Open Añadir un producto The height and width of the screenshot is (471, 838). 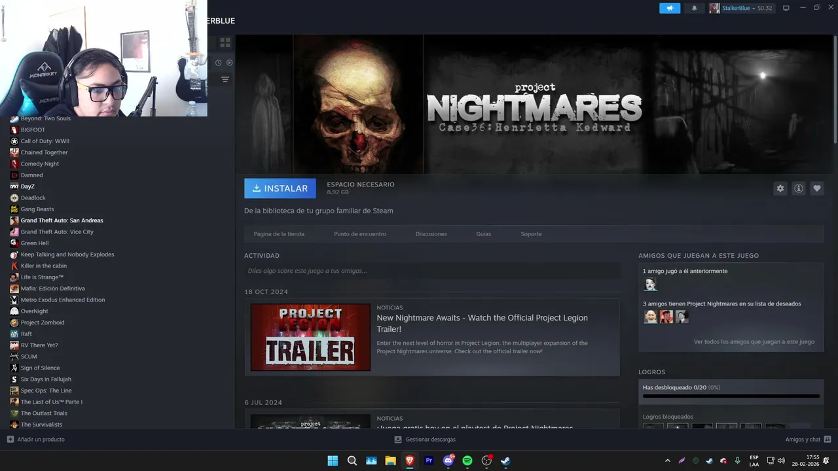(x=36, y=440)
